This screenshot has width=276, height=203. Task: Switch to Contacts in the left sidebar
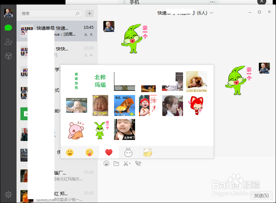tap(8, 42)
